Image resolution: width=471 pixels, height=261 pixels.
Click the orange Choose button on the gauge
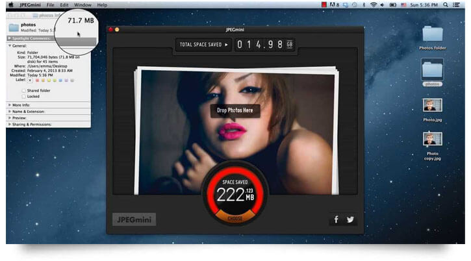[x=235, y=218]
